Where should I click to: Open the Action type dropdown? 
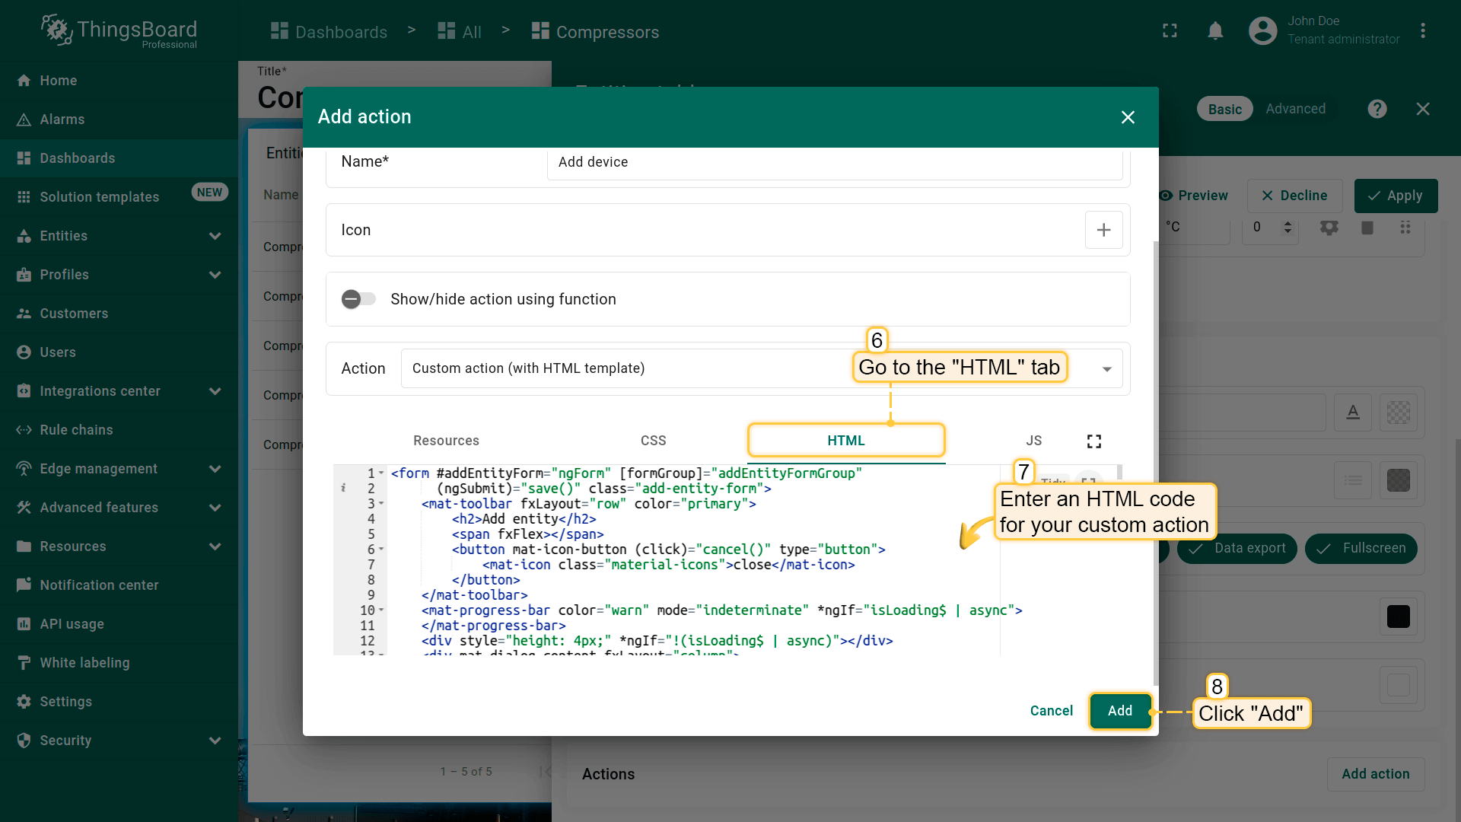[x=1106, y=369]
